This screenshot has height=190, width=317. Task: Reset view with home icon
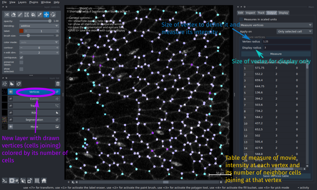(44, 180)
